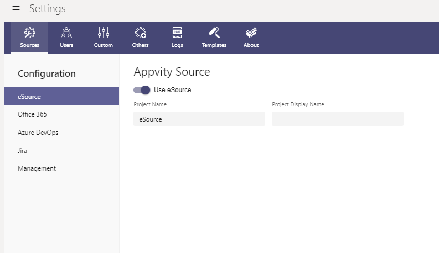Viewport: 439px width, 253px height.
Task: Select the Sources gear icon
Action: click(29, 33)
